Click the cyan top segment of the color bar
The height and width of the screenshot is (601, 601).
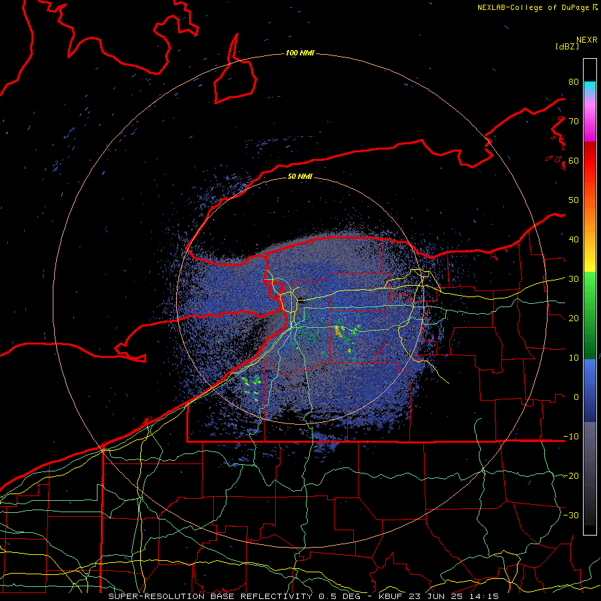click(x=590, y=89)
